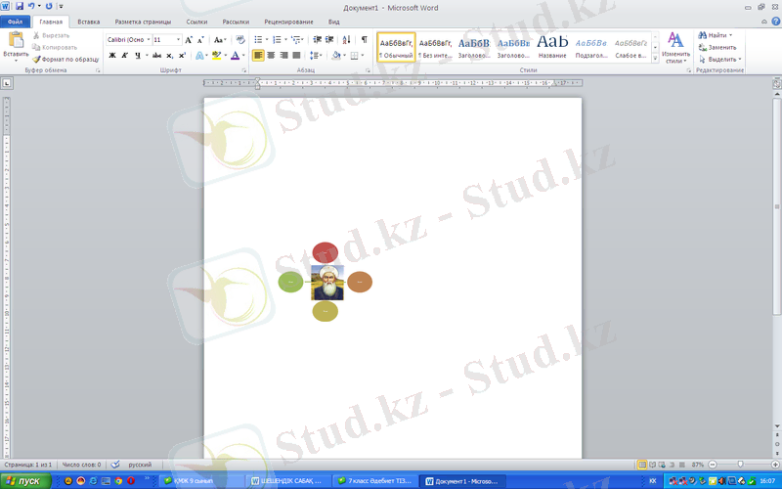Open the Разметка страницы tab

pos(142,21)
